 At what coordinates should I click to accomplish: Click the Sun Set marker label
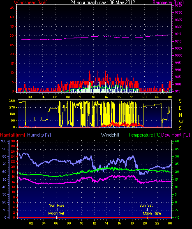click(x=146, y=205)
